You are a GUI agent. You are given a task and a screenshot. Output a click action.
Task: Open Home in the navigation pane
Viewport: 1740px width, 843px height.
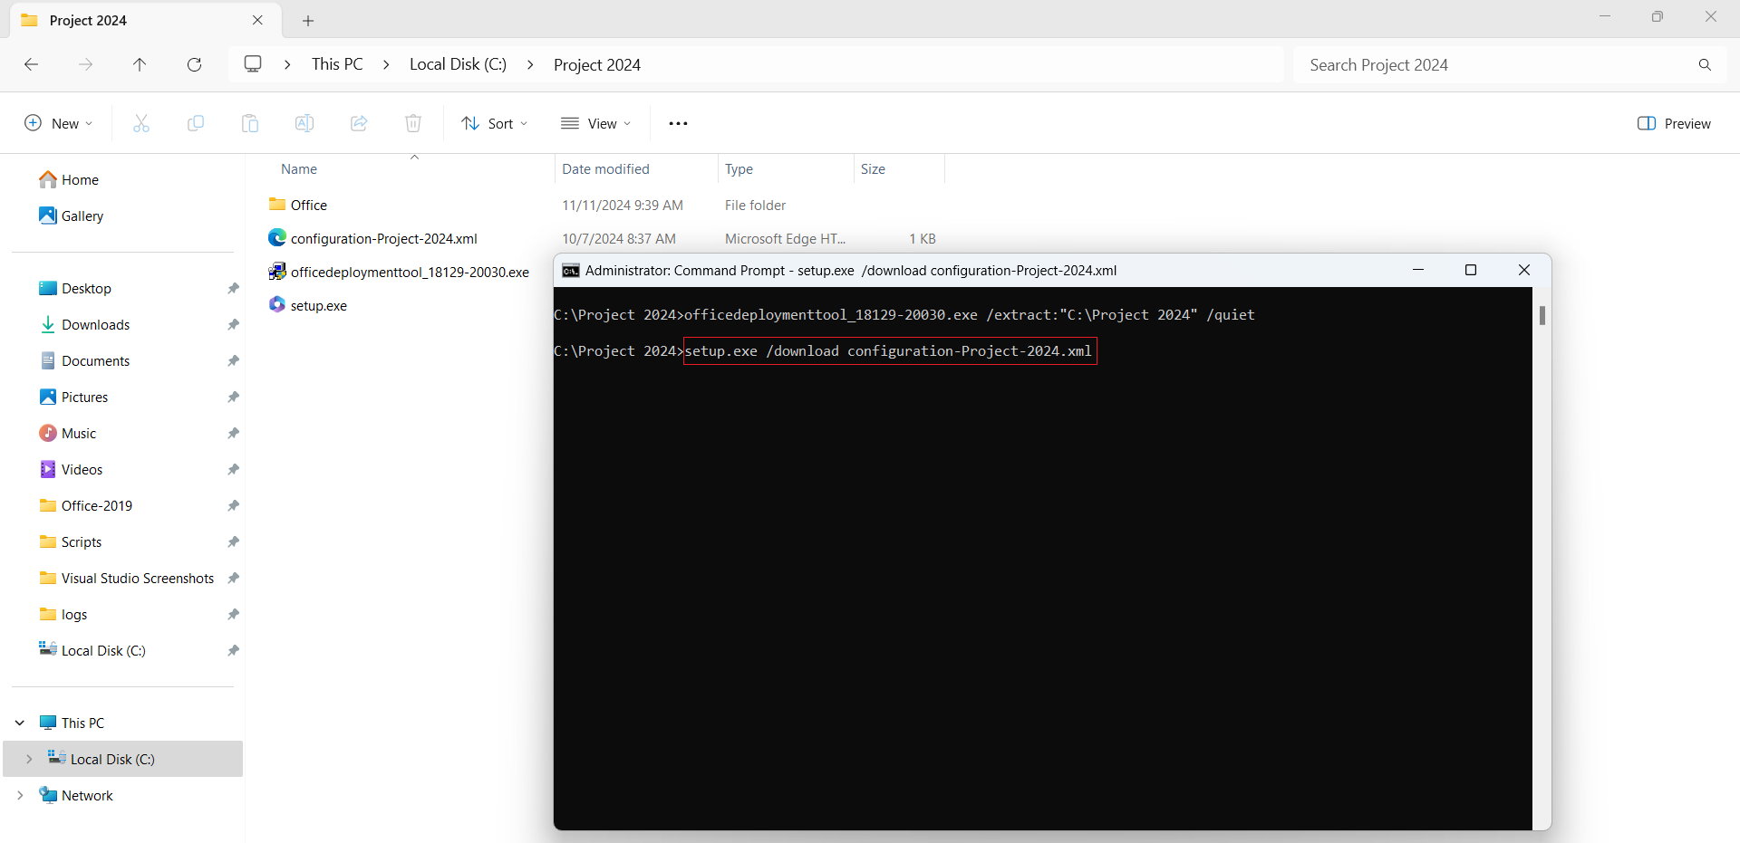tap(69, 179)
